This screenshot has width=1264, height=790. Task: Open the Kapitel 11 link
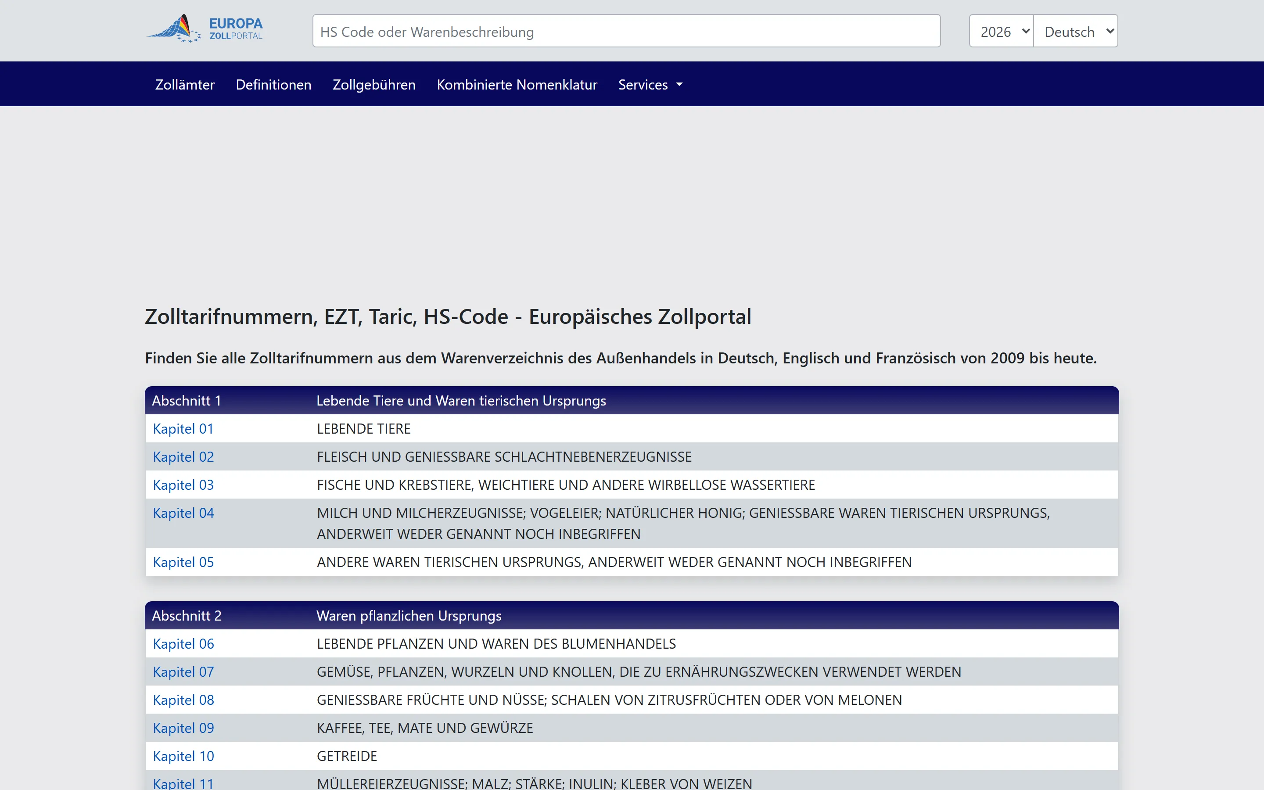[183, 783]
